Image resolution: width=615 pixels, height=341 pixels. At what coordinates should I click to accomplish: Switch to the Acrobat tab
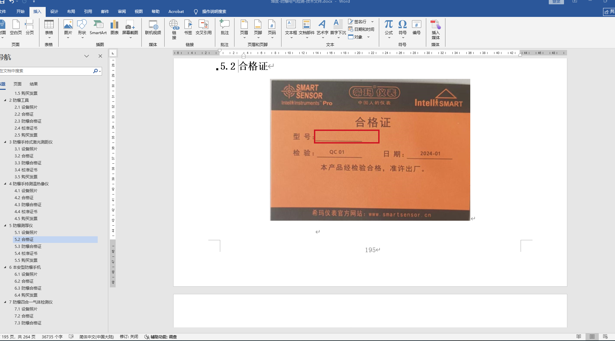(176, 12)
